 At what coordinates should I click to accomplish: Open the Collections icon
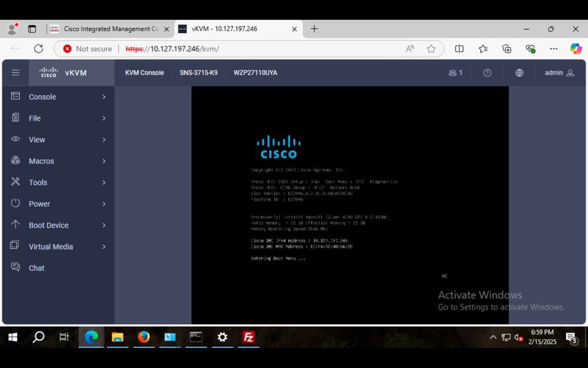click(507, 49)
